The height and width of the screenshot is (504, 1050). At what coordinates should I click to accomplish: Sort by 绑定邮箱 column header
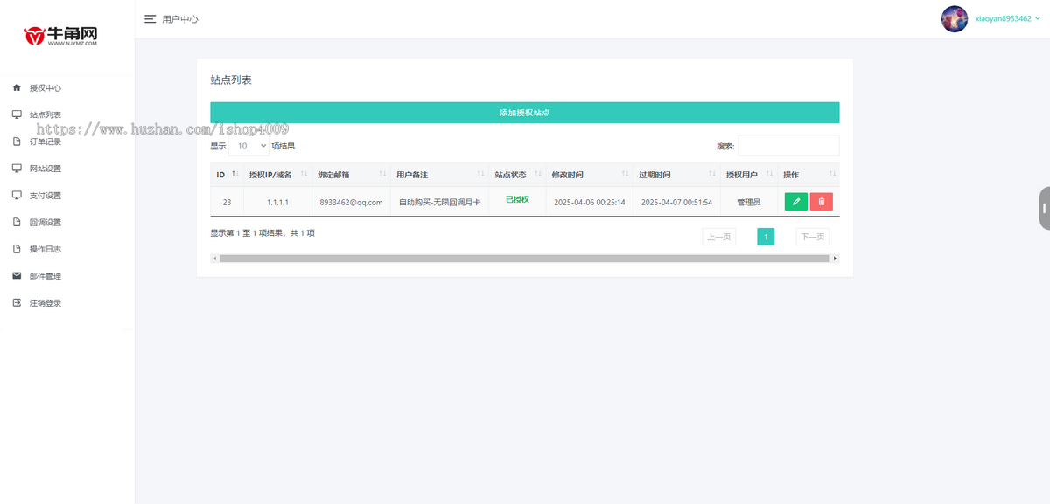[x=350, y=175]
